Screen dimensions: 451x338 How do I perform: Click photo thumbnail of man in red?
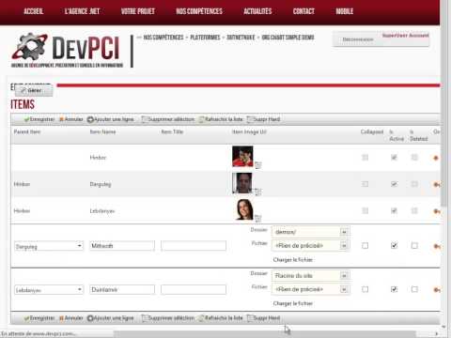pyautogui.click(x=242, y=156)
